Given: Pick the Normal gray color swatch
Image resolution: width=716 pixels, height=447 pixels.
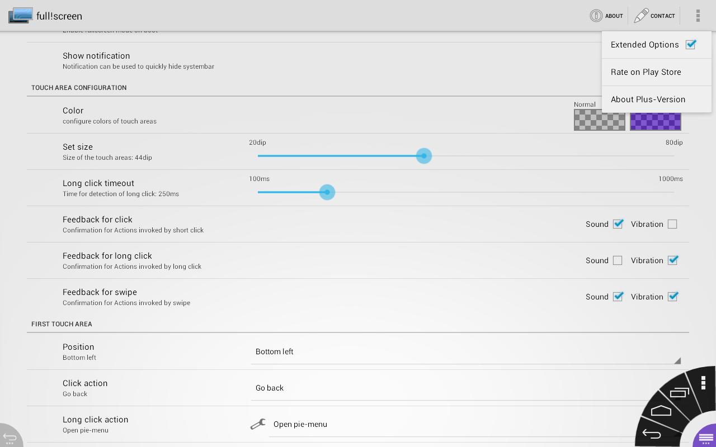Looking at the screenshot, I should tap(600, 120).
